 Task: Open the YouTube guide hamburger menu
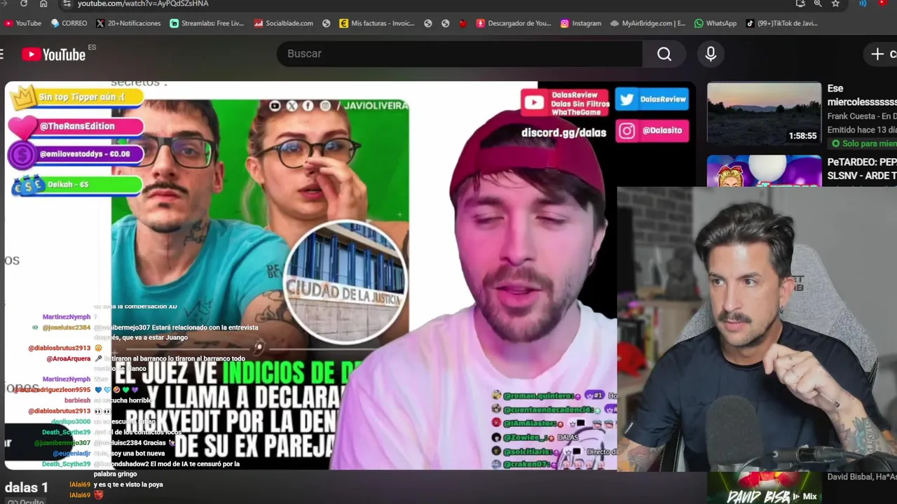coord(2,54)
